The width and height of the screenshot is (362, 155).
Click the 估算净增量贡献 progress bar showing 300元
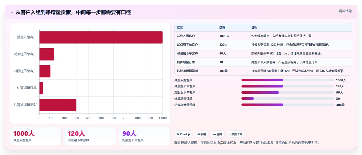(x=288, y=105)
